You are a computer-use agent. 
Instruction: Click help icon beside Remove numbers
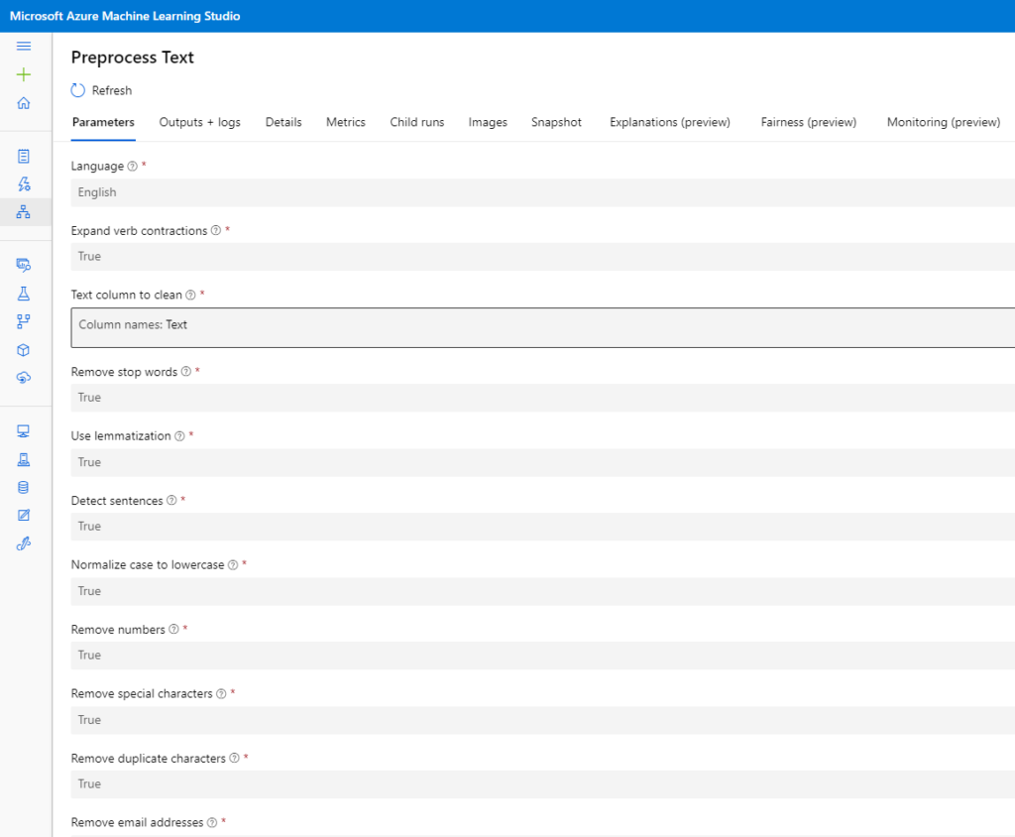point(173,630)
